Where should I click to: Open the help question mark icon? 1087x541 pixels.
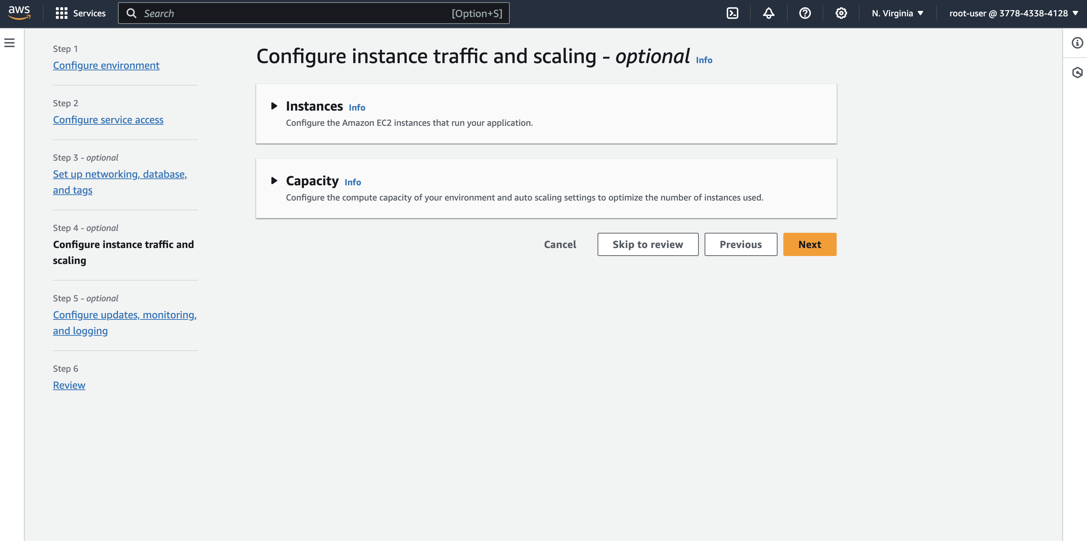(805, 13)
